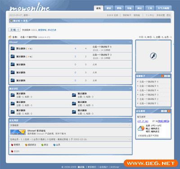Open test post 3 in 最新帖子 list

click(x=149, y=95)
